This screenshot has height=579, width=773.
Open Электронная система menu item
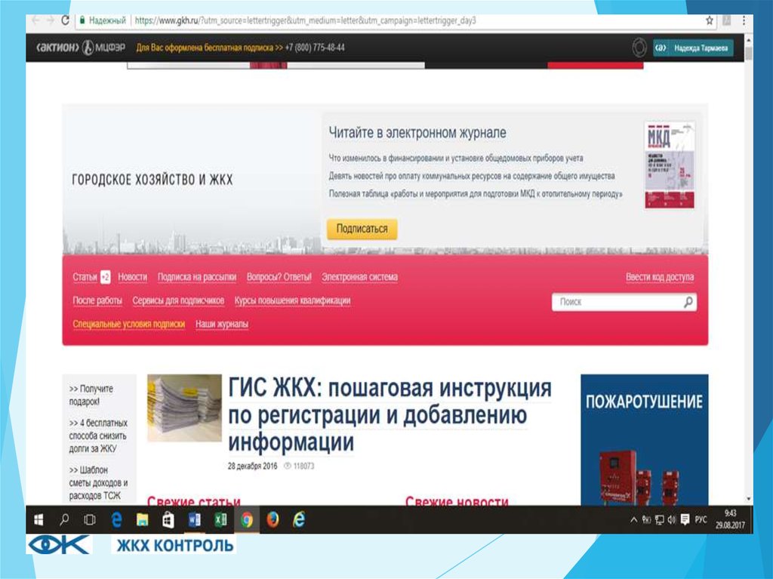tap(360, 277)
